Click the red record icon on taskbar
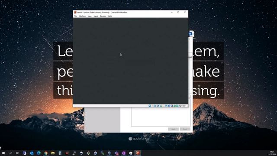 [x=67, y=153]
